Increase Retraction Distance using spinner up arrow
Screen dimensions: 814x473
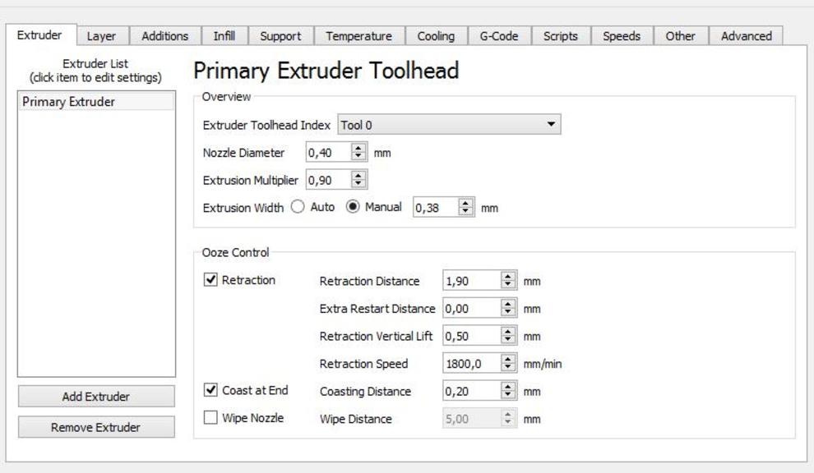508,277
